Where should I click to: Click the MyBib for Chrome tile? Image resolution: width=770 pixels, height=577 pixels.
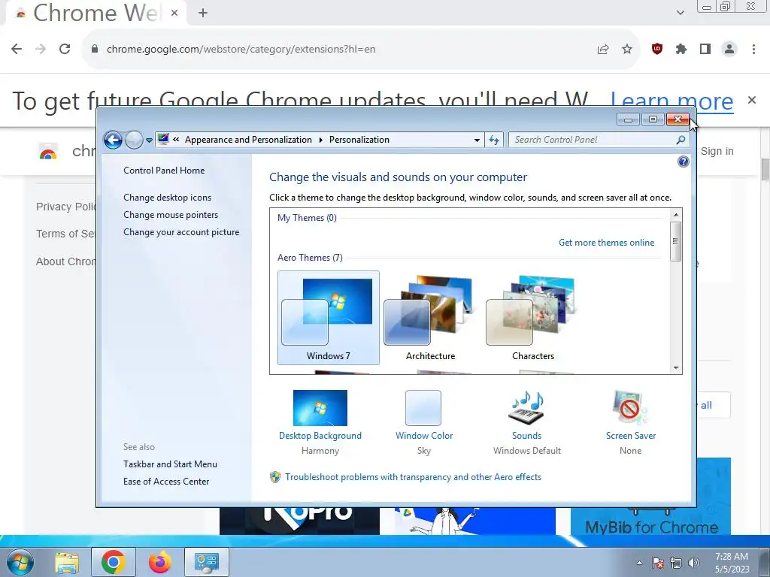pyautogui.click(x=651, y=521)
